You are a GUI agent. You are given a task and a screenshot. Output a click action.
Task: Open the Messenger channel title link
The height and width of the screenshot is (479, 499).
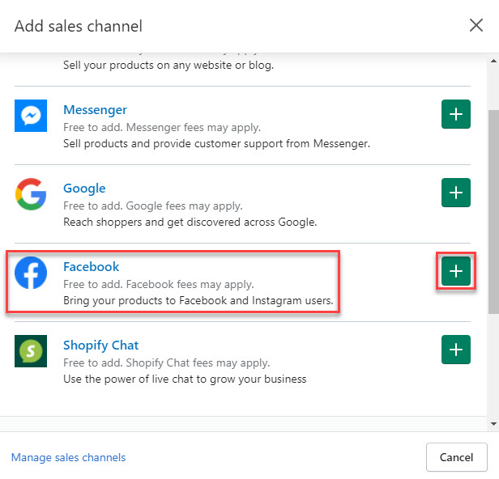pyautogui.click(x=95, y=110)
